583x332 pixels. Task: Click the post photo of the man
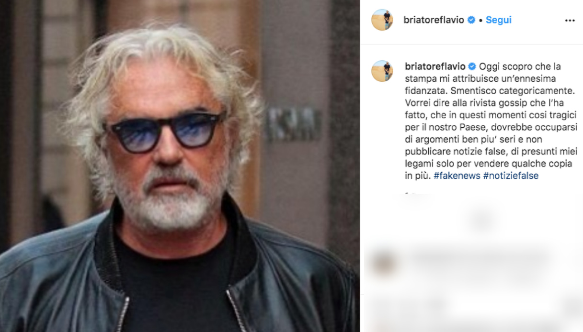[x=180, y=166]
